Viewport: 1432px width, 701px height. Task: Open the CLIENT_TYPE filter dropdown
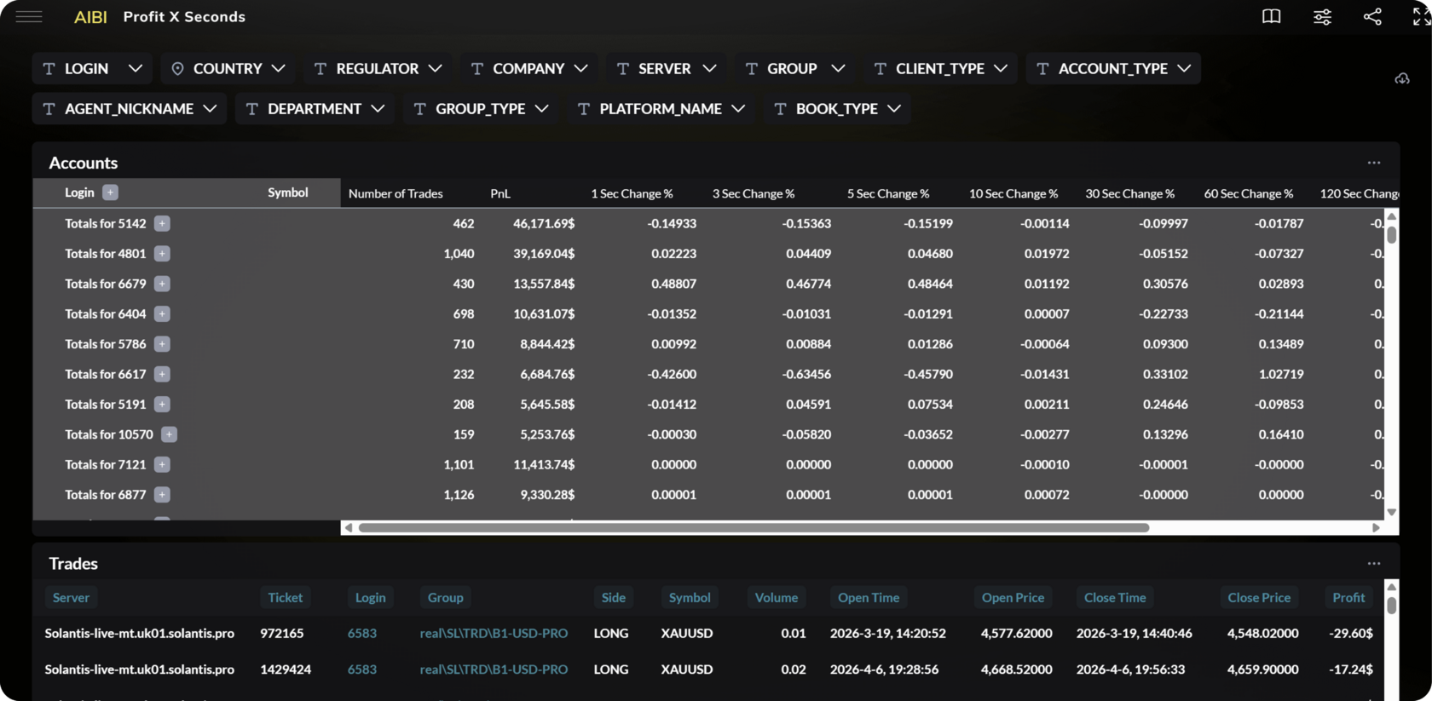[941, 68]
